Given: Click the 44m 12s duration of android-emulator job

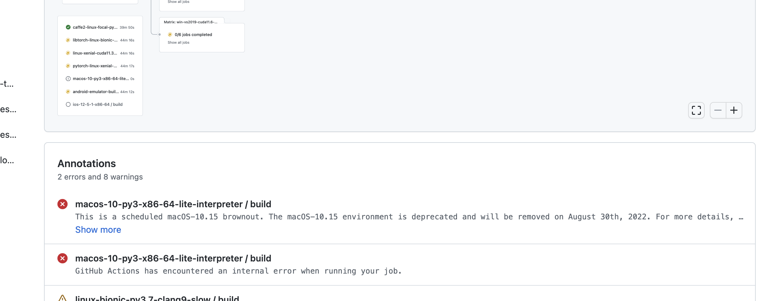Looking at the screenshot, I should [x=127, y=92].
